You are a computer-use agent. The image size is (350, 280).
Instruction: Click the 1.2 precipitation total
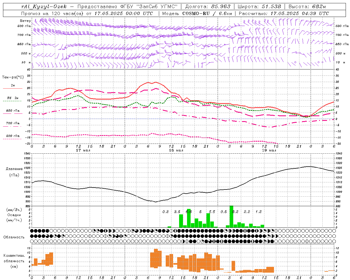click(x=258, y=212)
